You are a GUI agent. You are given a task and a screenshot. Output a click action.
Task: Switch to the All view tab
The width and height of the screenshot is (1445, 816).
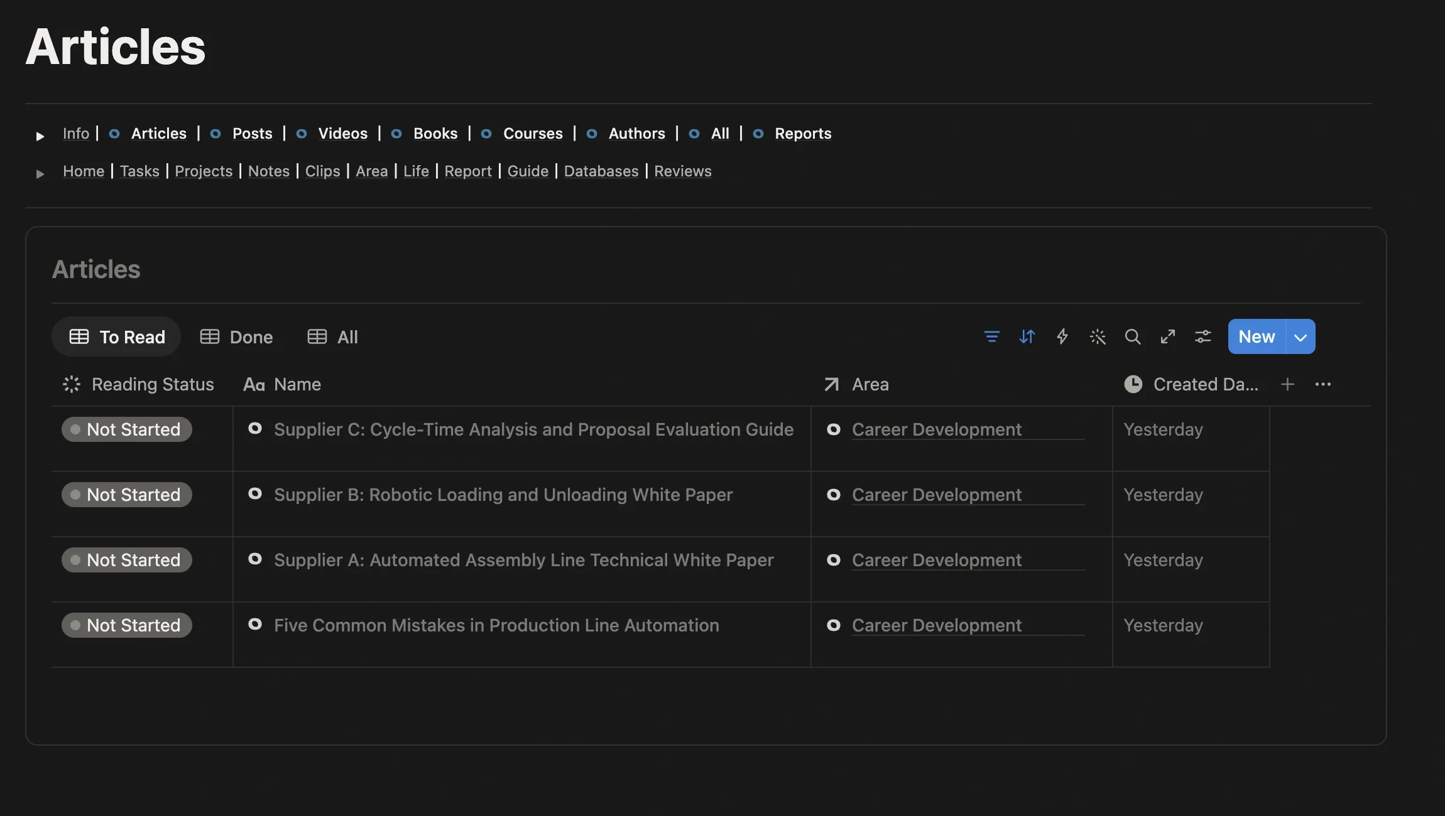click(x=332, y=337)
